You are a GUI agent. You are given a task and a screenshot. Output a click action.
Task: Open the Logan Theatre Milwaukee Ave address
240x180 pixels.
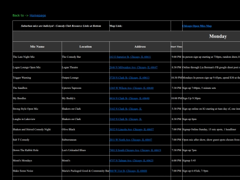pyautogui.click(x=133, y=68)
